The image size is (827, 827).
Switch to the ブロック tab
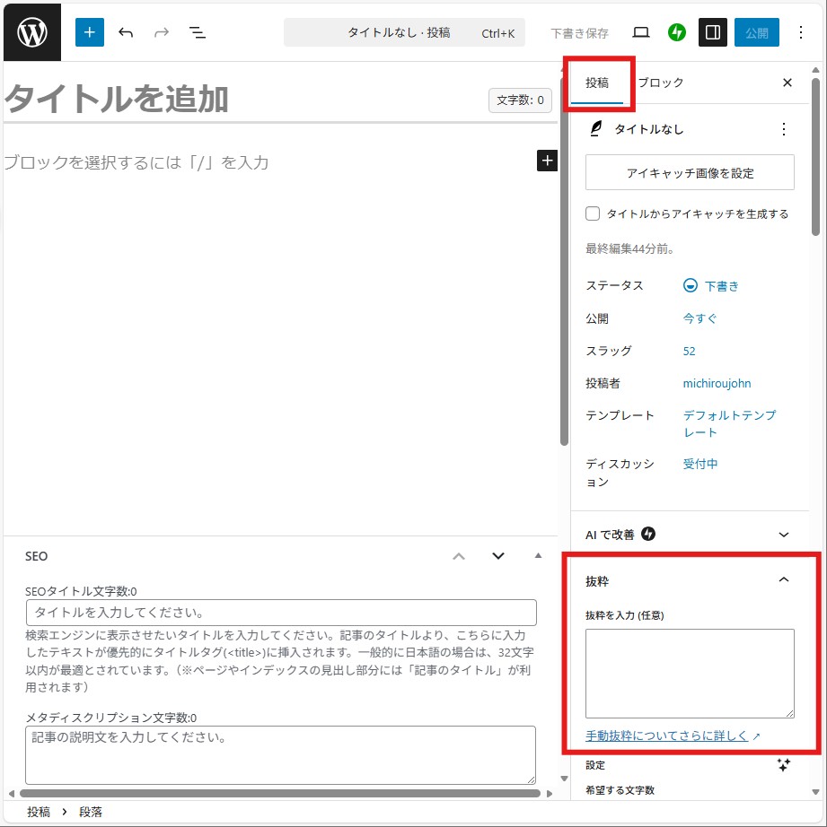pyautogui.click(x=661, y=83)
